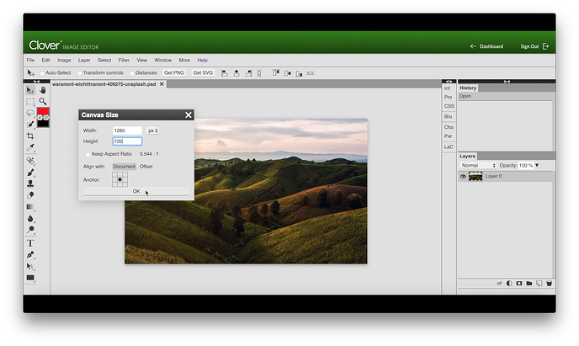Check Keep Aspect Ratio option

(88, 154)
